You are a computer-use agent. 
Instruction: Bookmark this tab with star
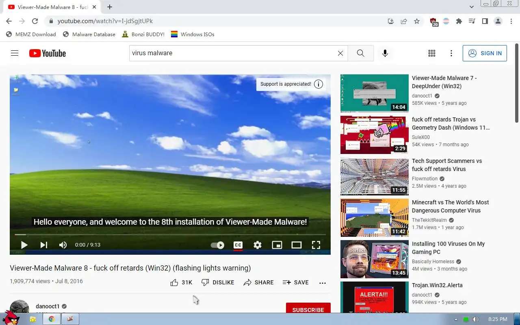click(417, 21)
